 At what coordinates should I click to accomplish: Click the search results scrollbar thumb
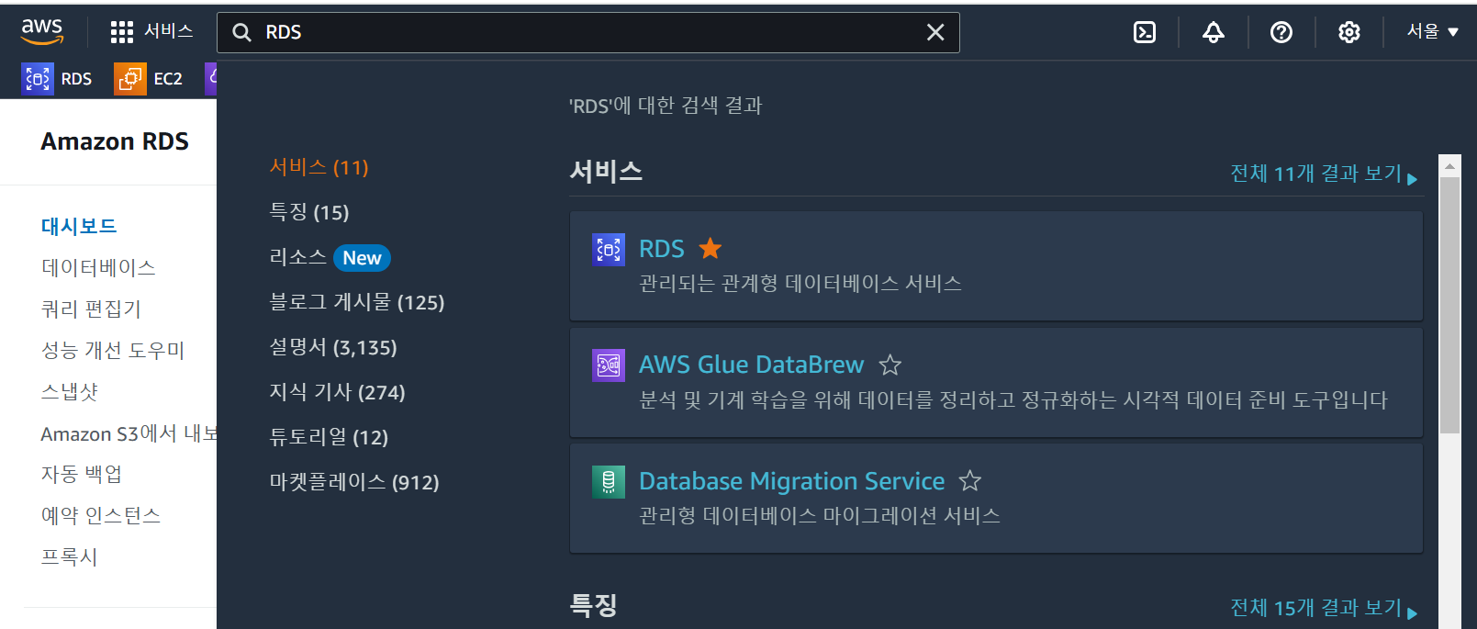(x=1449, y=305)
